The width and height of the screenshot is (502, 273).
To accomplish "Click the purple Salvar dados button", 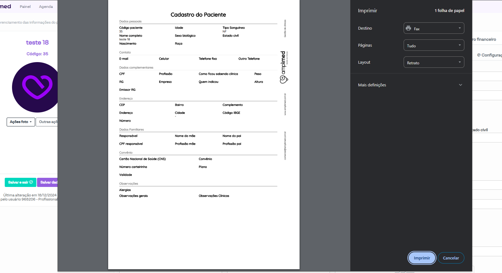I will click(48, 183).
